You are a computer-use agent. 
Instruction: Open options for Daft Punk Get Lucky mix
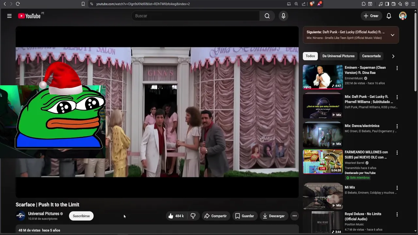click(x=397, y=97)
